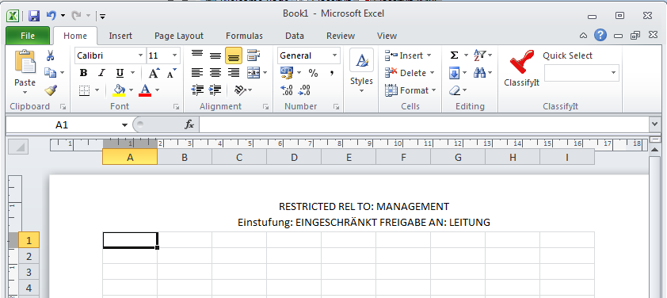Viewport: 667px width, 298px height.
Task: Click Delete cells button
Action: (x=410, y=73)
